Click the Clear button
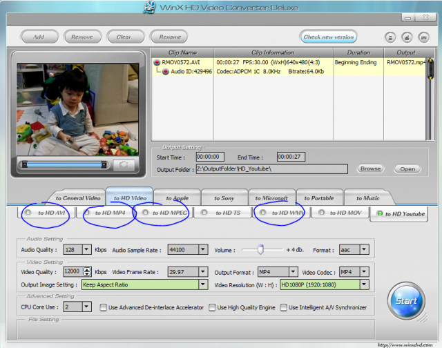The width and height of the screenshot is (442, 348). 125,37
